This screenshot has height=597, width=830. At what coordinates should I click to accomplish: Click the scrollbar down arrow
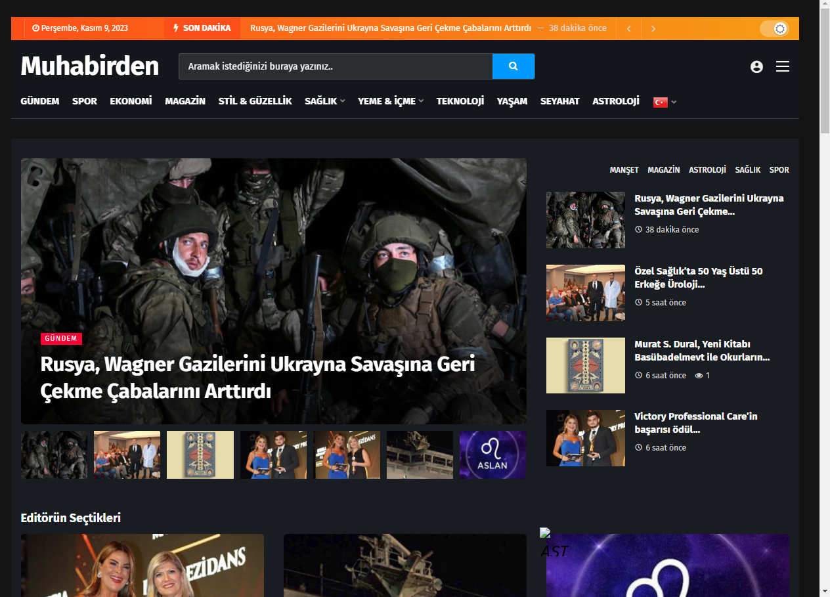point(825,591)
